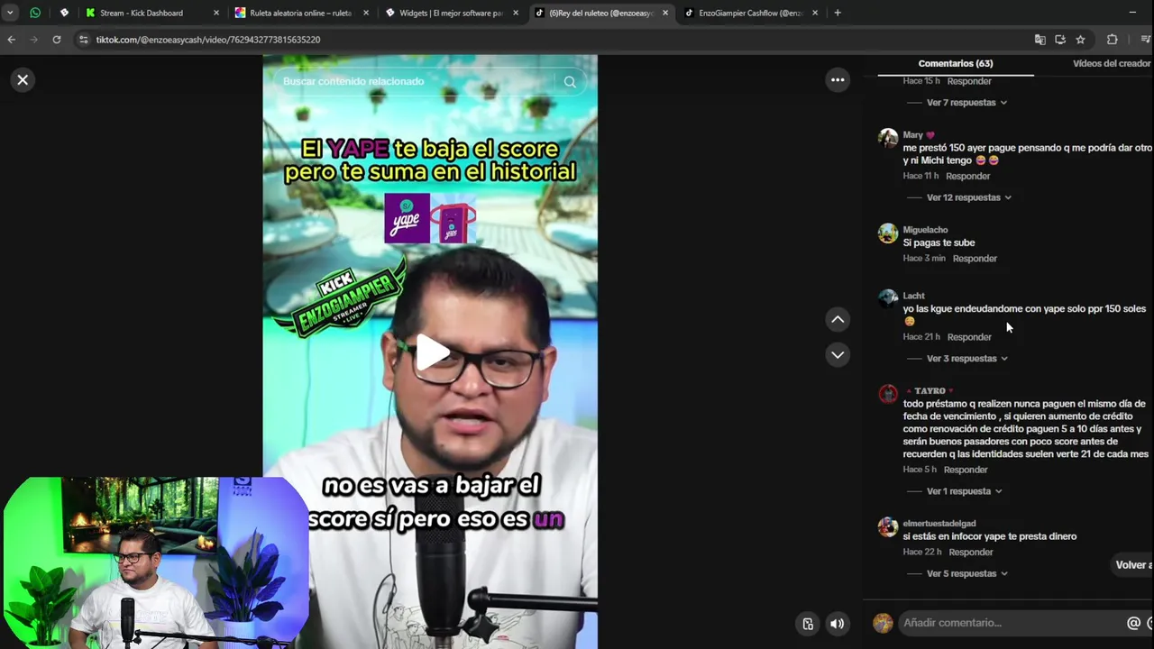The image size is (1154, 649).
Task: Click the install app icon in address bar
Action: 1060,40
